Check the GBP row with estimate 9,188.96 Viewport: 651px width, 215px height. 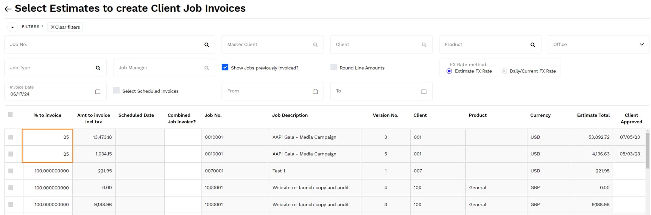[x=11, y=204]
